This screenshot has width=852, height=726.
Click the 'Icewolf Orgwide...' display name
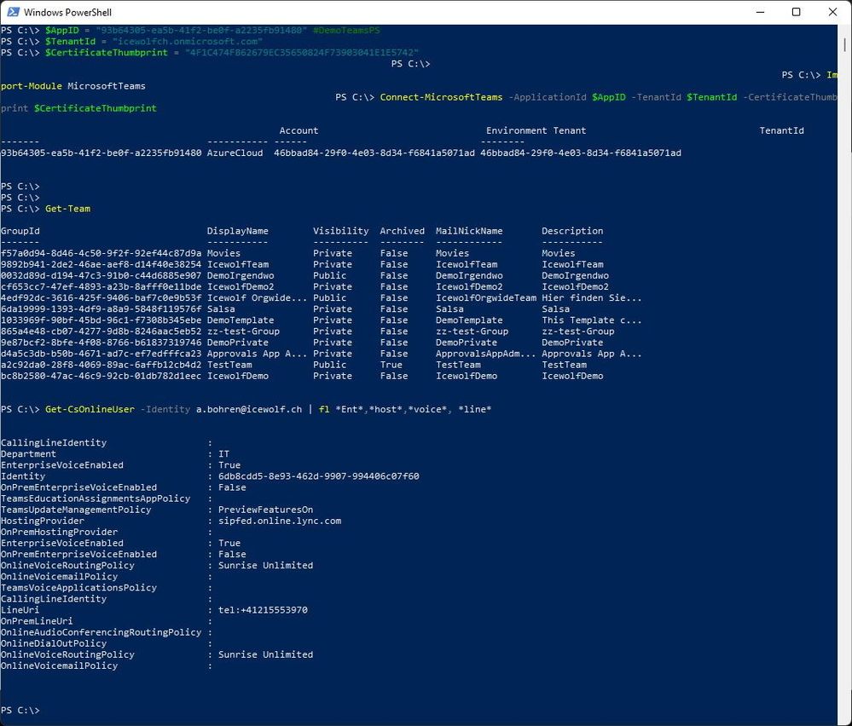(257, 297)
